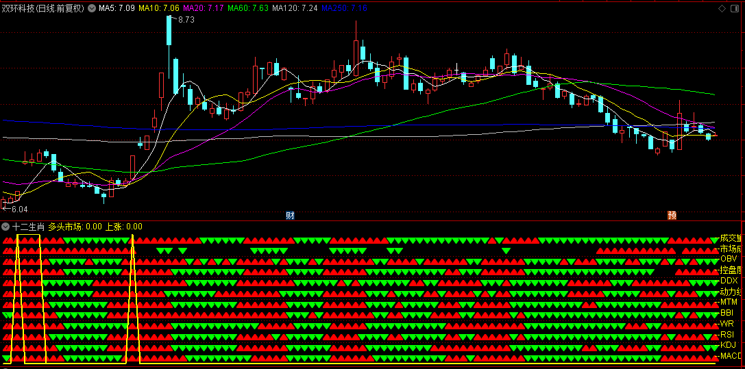This screenshot has width=745, height=369.
Task: Click the MA250 label in blue
Action: (344, 8)
